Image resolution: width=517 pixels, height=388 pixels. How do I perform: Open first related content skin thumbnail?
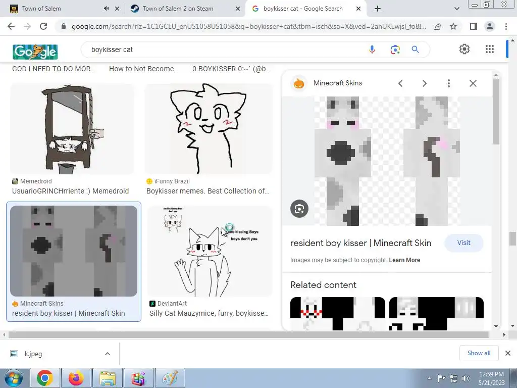pyautogui.click(x=338, y=314)
